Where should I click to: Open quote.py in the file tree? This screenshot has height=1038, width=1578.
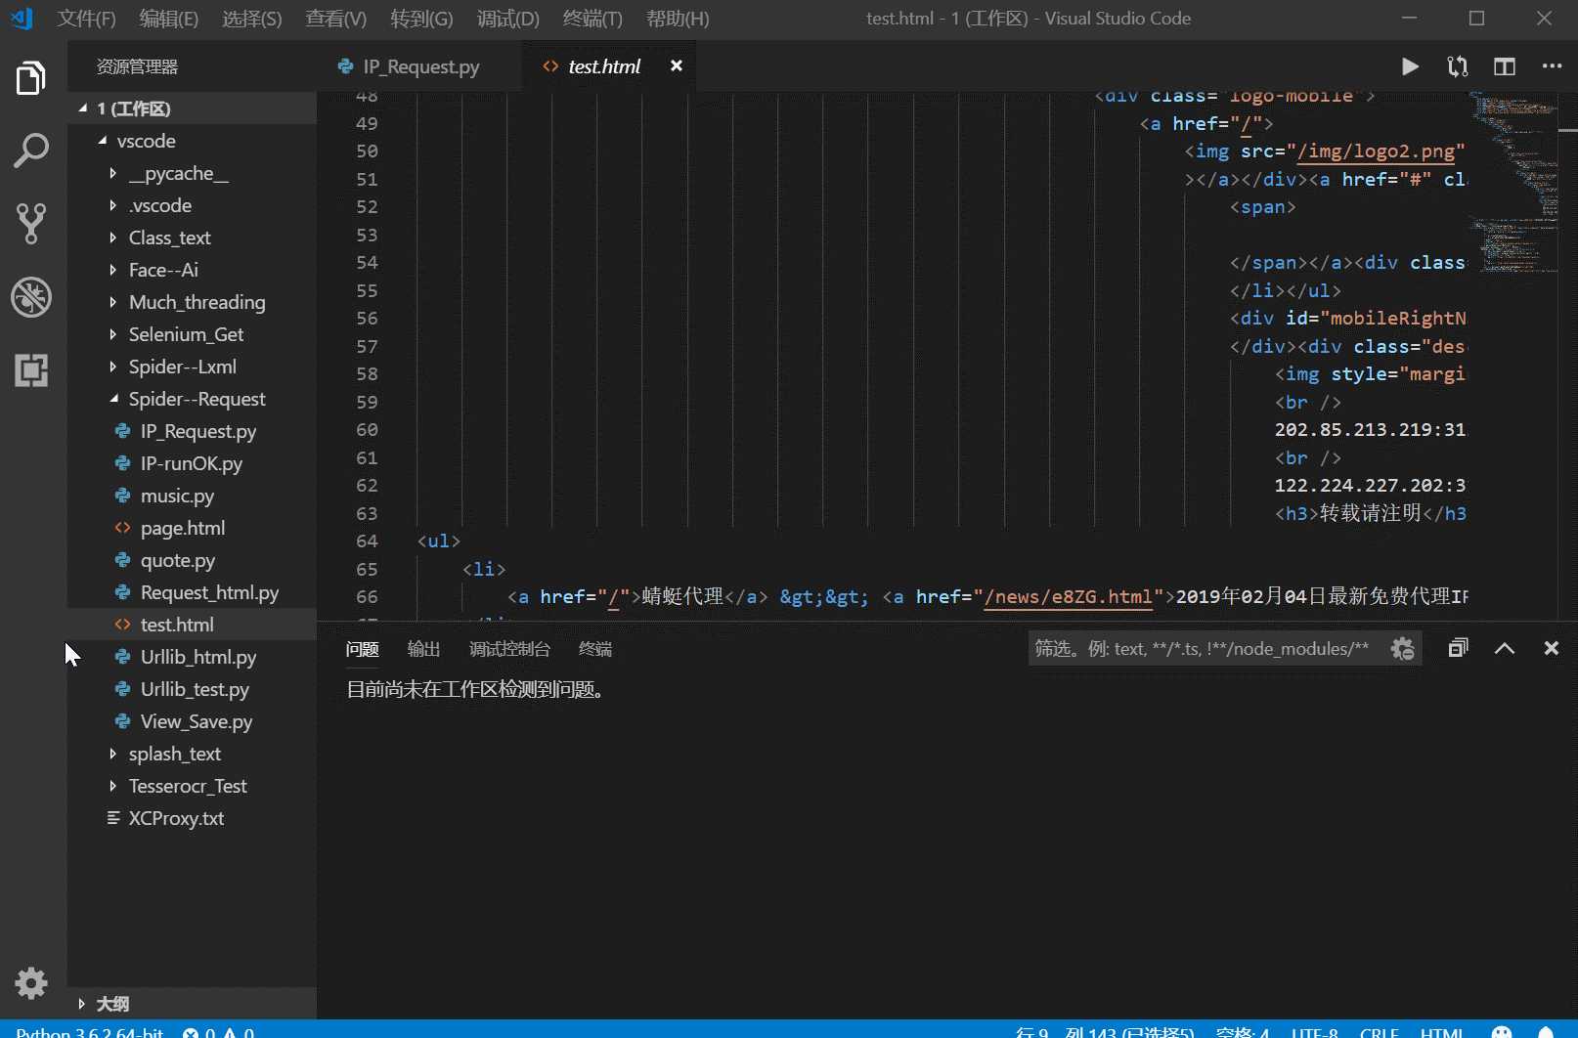(192, 560)
